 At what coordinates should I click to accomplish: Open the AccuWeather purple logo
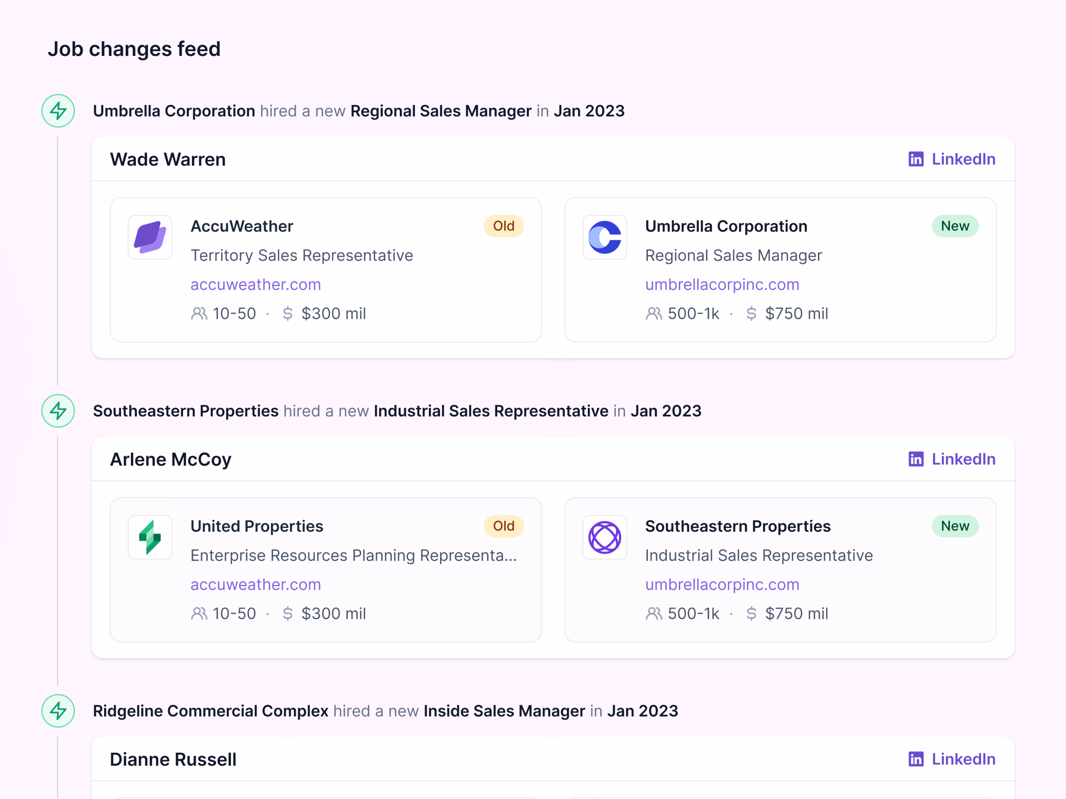[150, 237]
